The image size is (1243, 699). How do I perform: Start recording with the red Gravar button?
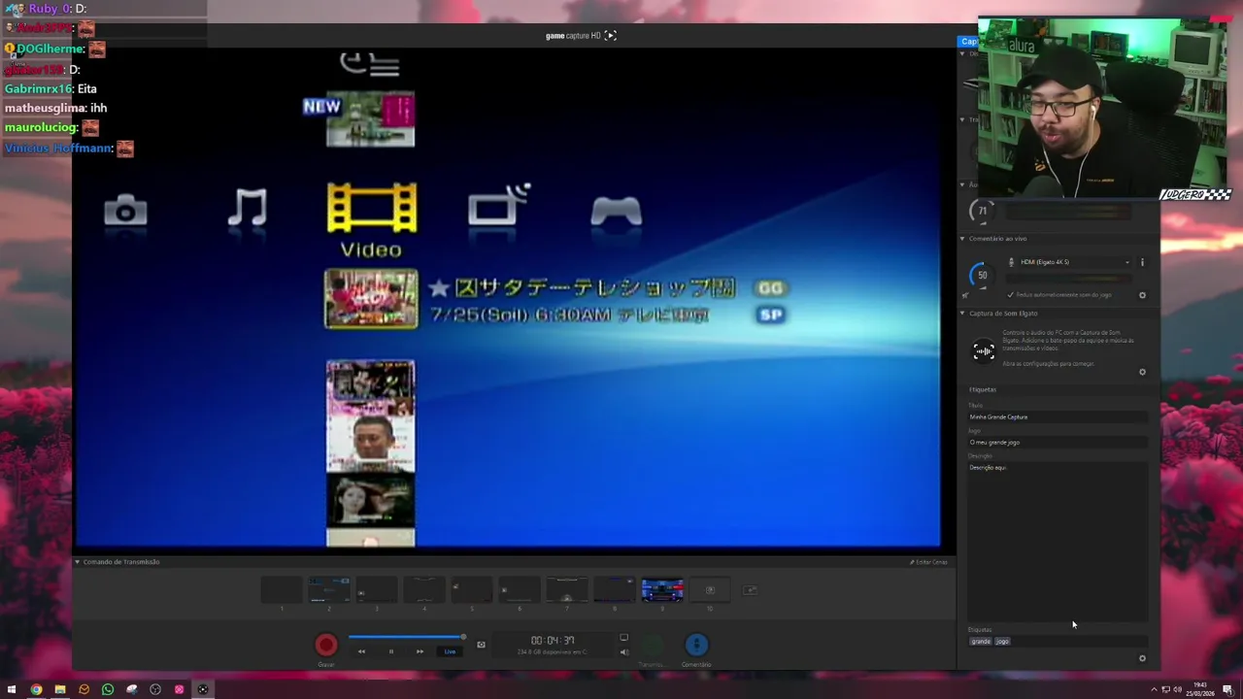pyautogui.click(x=326, y=645)
